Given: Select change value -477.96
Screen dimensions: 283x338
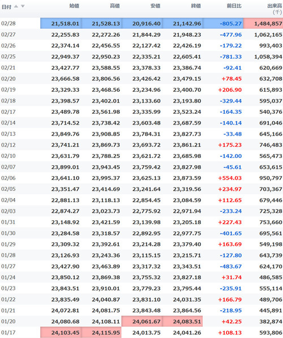Looking at the screenshot, I should point(230,35).
